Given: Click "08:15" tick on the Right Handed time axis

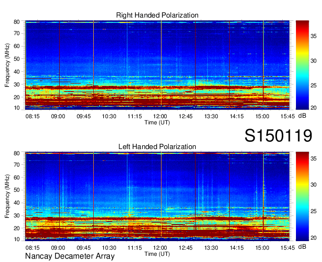Looking at the screenshot, I should (x=33, y=116).
